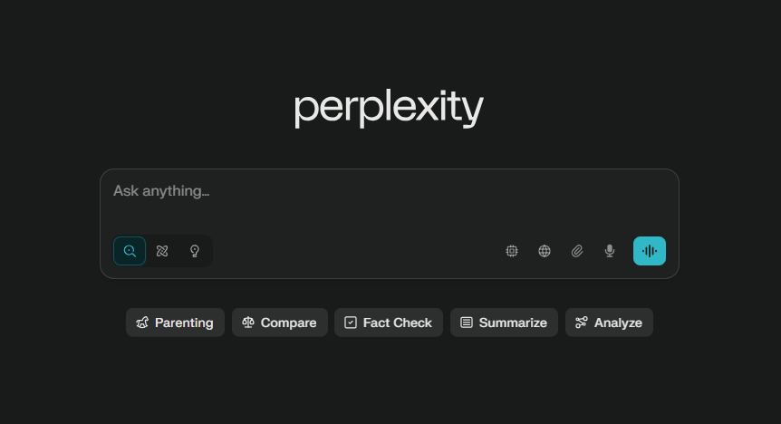The width and height of the screenshot is (781, 424).
Task: Click the balance scale icon beside Compare
Action: [248, 323]
